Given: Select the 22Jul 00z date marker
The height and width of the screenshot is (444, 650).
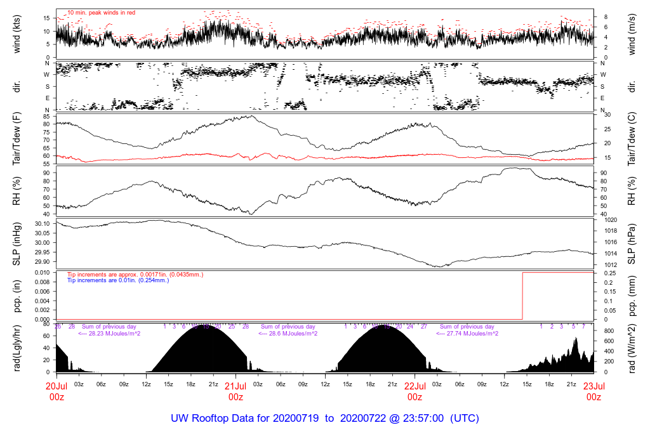Looking at the screenshot, I should pyautogui.click(x=415, y=391).
